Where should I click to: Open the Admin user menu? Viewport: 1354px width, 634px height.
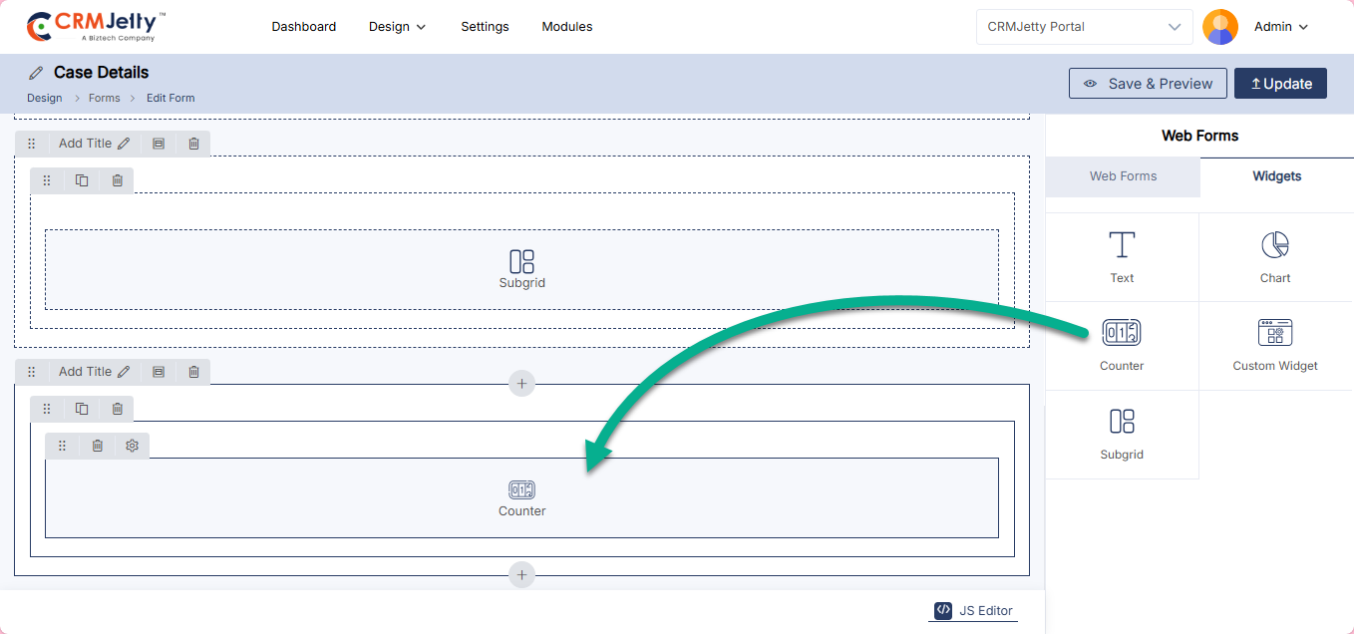pyautogui.click(x=1280, y=27)
